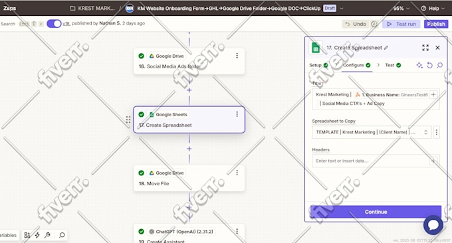Click the Headers input field
Image resolution: width=452 pixels, height=243 pixels.
tap(376, 161)
